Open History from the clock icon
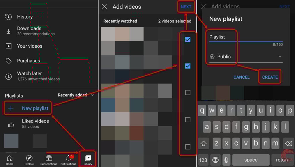This screenshot has height=167, width=295. (8, 17)
